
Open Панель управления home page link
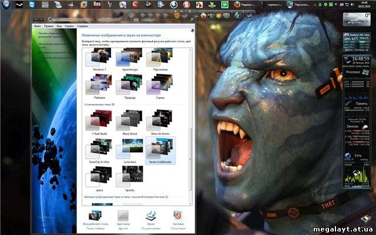point(51,35)
